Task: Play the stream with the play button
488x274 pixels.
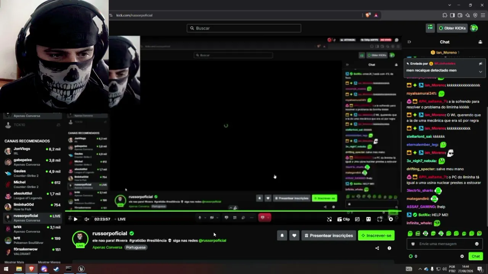Action: [75, 219]
